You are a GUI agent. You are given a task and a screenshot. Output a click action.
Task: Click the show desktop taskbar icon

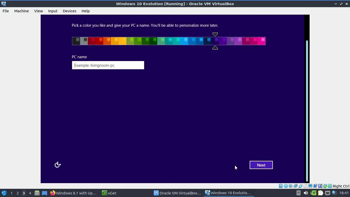point(45,193)
